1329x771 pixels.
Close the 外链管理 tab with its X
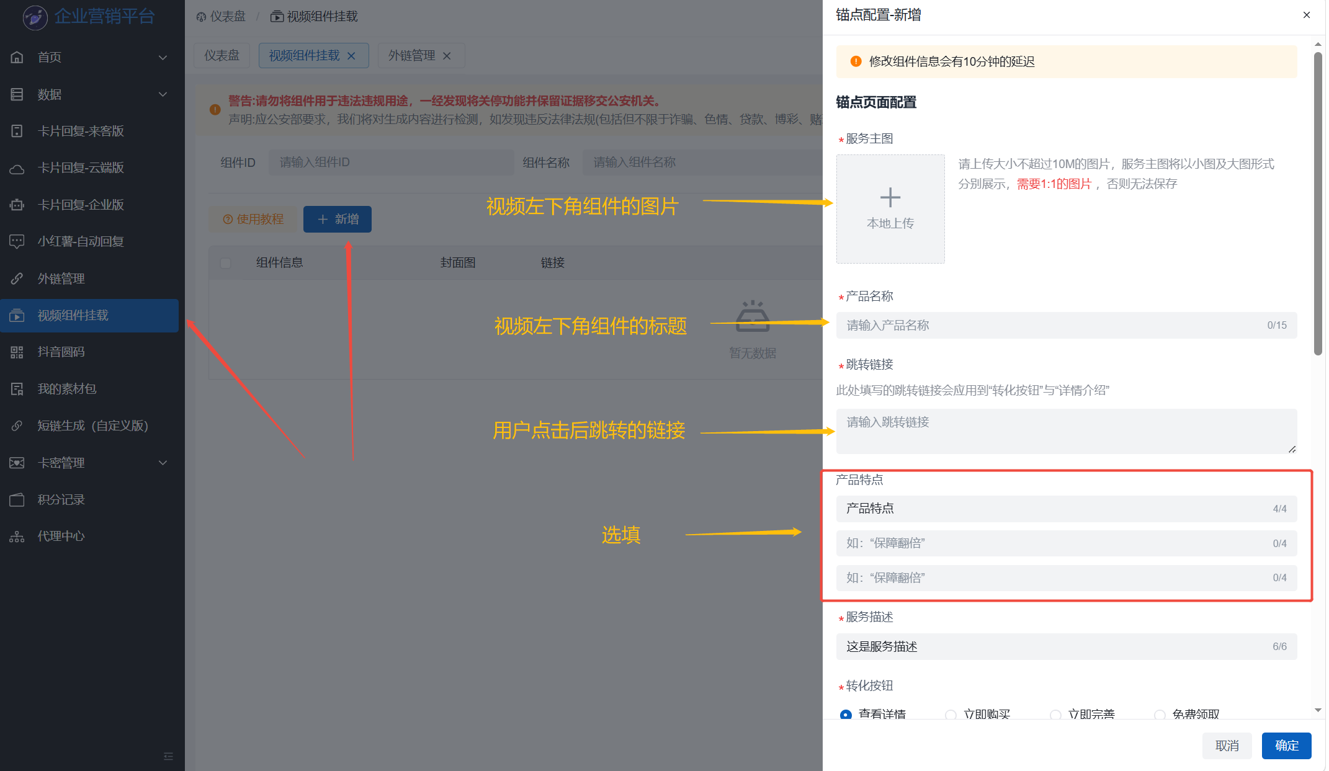coord(447,56)
